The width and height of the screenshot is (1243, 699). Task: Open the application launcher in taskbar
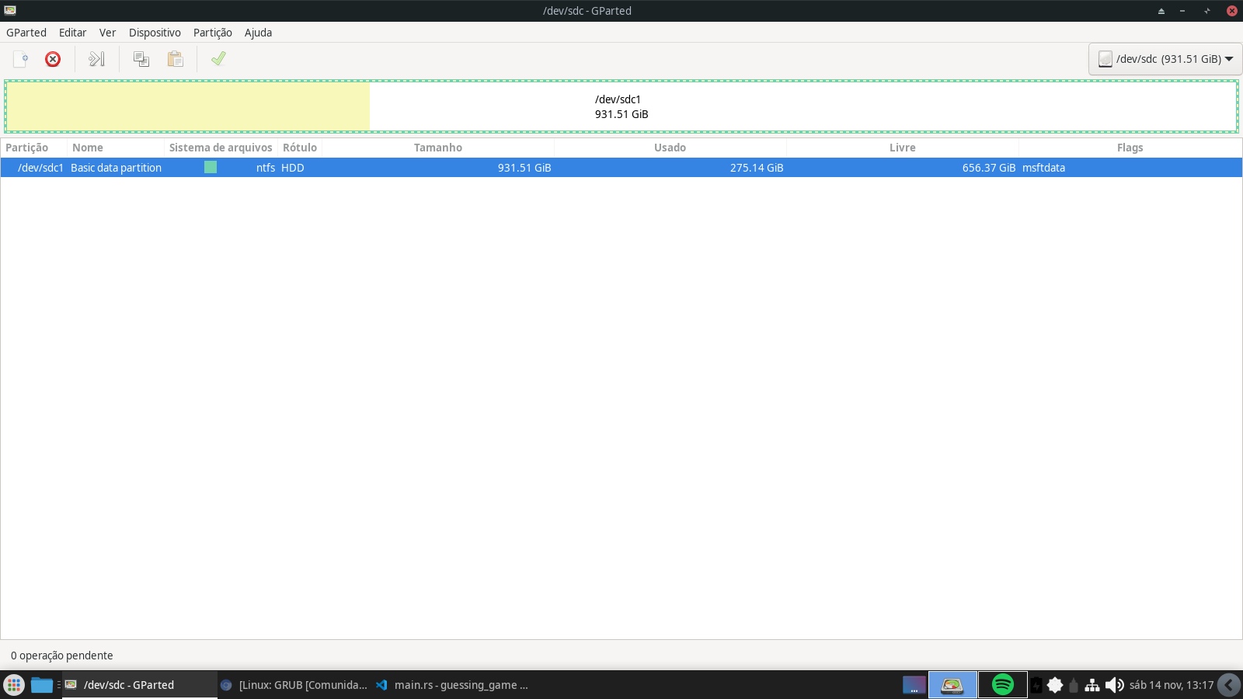pos(14,685)
